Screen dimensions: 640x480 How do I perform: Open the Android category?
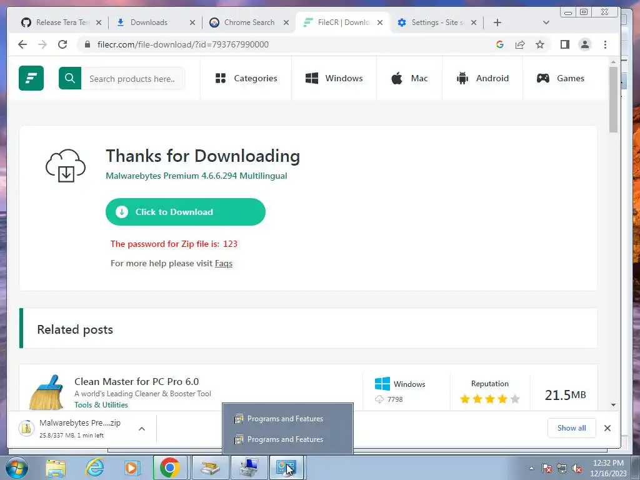[x=482, y=78]
